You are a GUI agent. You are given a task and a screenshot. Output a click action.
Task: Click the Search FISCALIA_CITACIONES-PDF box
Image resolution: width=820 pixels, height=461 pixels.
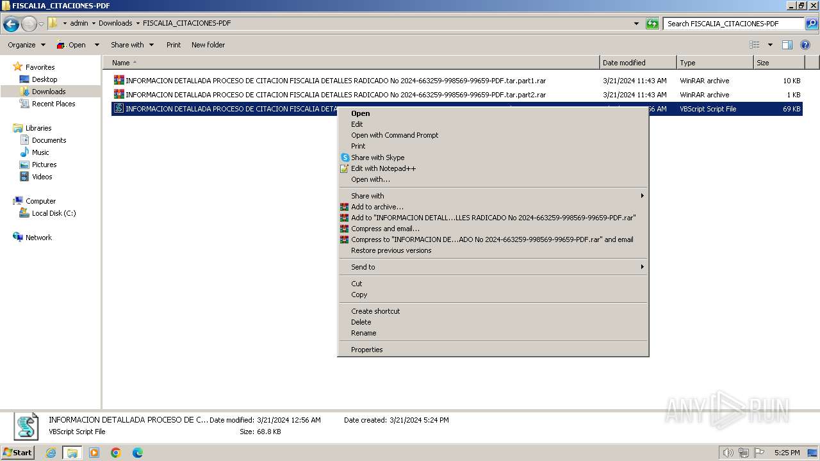click(734, 24)
